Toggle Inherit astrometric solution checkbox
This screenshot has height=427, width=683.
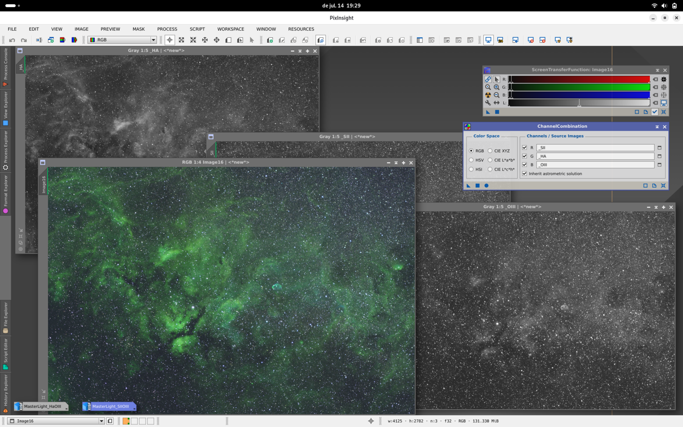[x=525, y=174]
